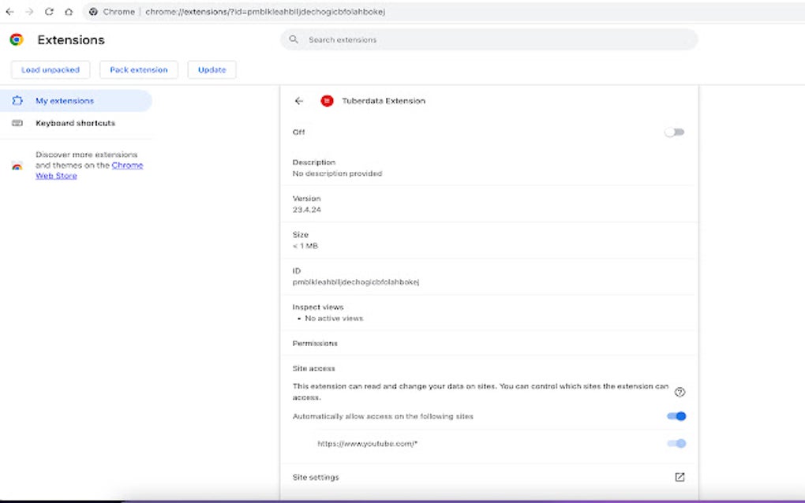Toggle access for https://www.youtube.com/*
The image size is (805, 503).
pyautogui.click(x=675, y=443)
